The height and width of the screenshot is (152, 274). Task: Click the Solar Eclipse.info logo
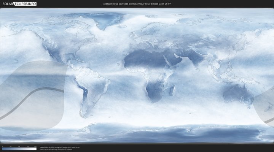pos(19,4)
